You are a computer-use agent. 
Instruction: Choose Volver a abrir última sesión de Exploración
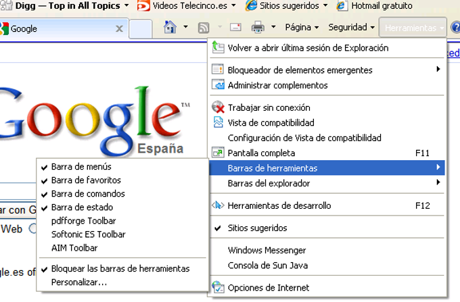pyautogui.click(x=327, y=48)
